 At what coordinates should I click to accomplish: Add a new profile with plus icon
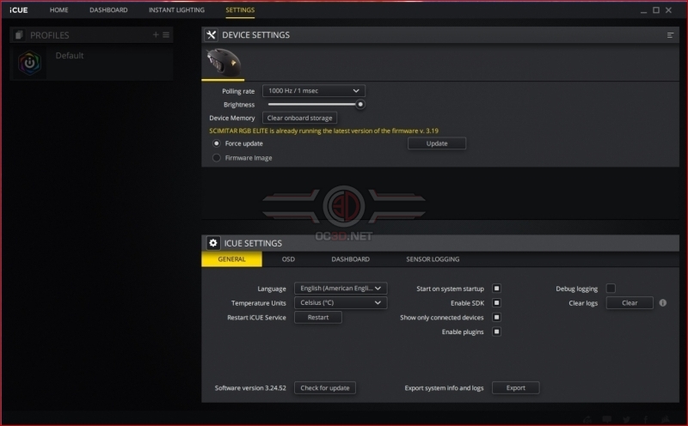156,34
